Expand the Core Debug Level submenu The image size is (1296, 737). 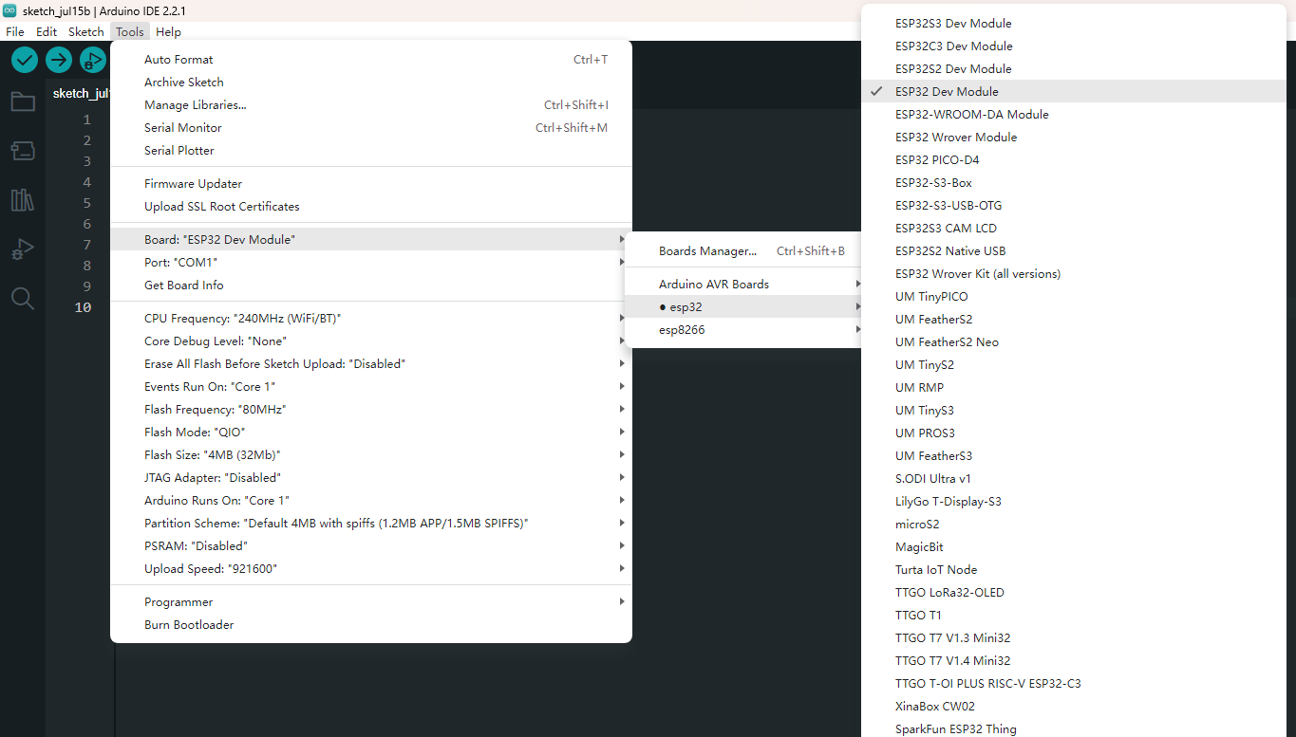click(371, 341)
